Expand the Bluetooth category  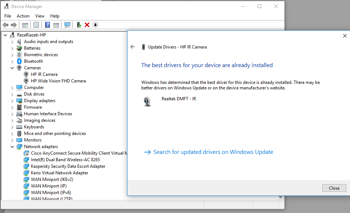(12, 61)
